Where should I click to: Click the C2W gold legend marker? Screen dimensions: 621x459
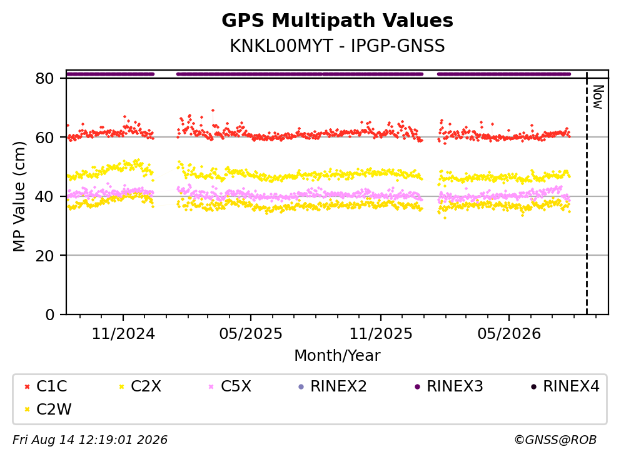click(28, 410)
